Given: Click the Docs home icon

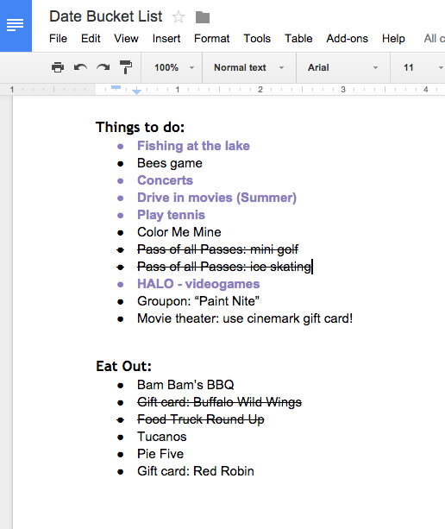Looking at the screenshot, I should [x=16, y=26].
